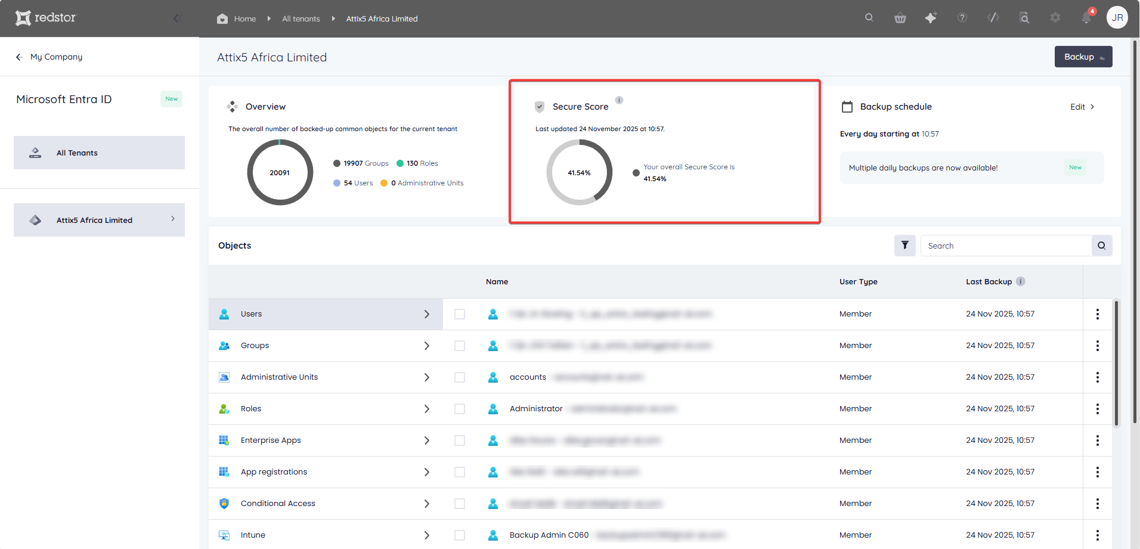Select Attix5 Africa Limited sidebar item
Viewport: 1140px width, 549px height.
point(99,220)
